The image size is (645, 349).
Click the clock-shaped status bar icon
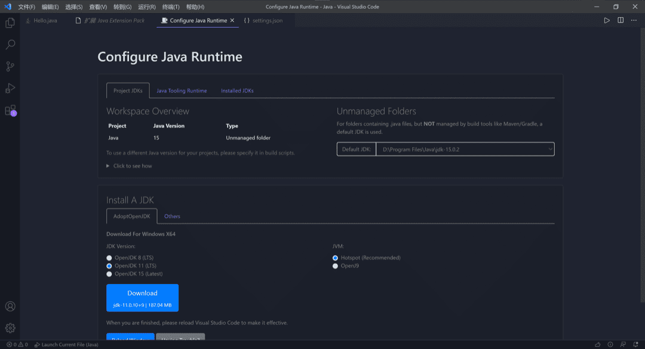click(610, 344)
